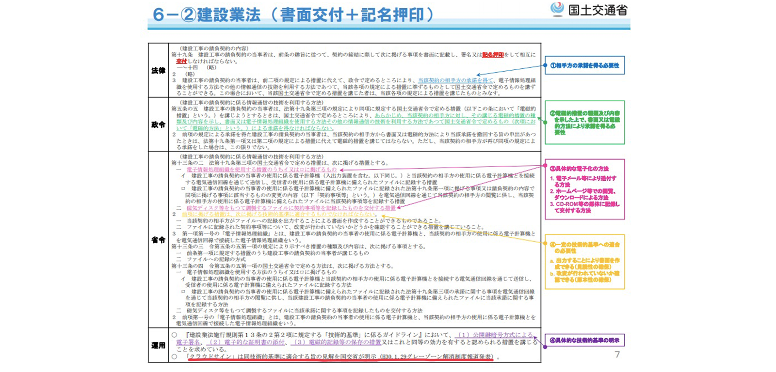This screenshot has height=372, width=776.
Task: Select the 政令 row label
Action: coord(158,124)
